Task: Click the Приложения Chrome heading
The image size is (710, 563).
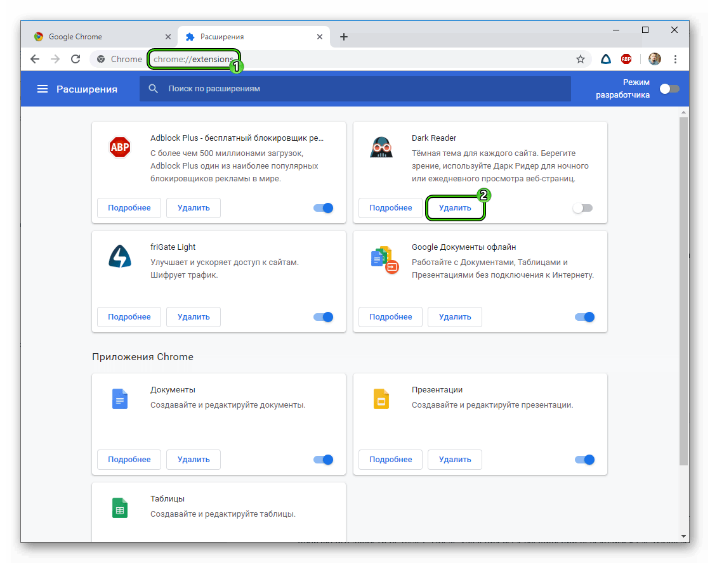Action: click(143, 356)
